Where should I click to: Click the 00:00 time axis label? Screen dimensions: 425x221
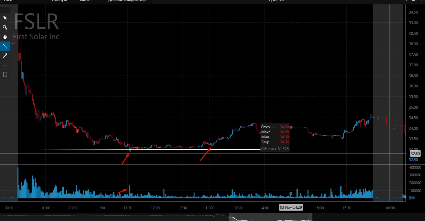pos(390,208)
